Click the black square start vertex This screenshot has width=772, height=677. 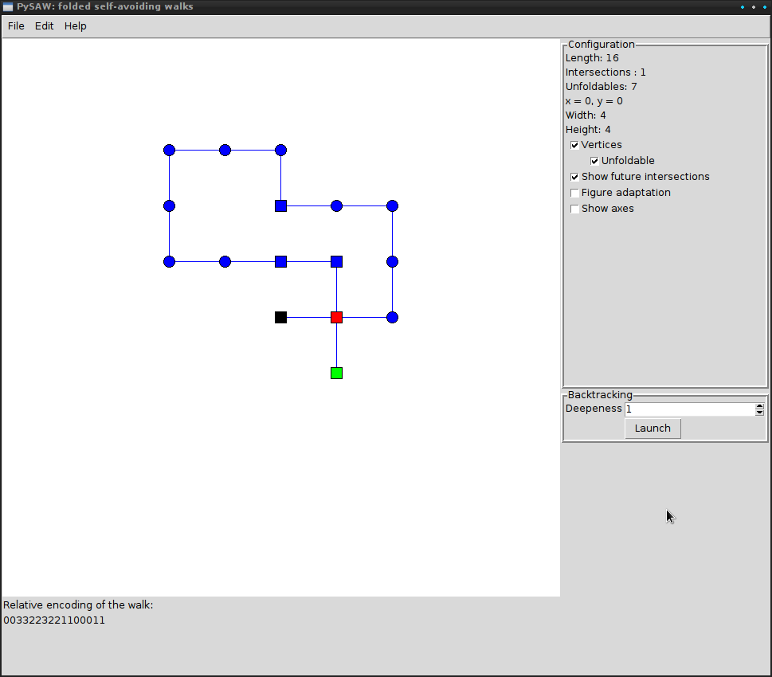(x=280, y=317)
